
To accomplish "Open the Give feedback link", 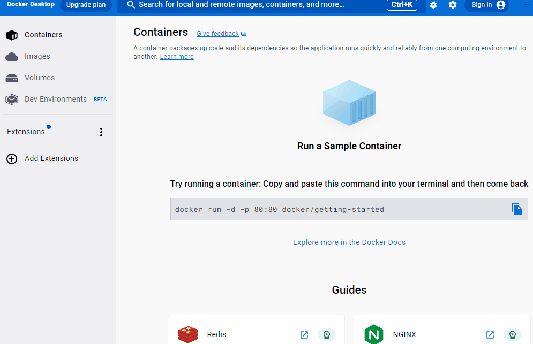I will click(217, 34).
